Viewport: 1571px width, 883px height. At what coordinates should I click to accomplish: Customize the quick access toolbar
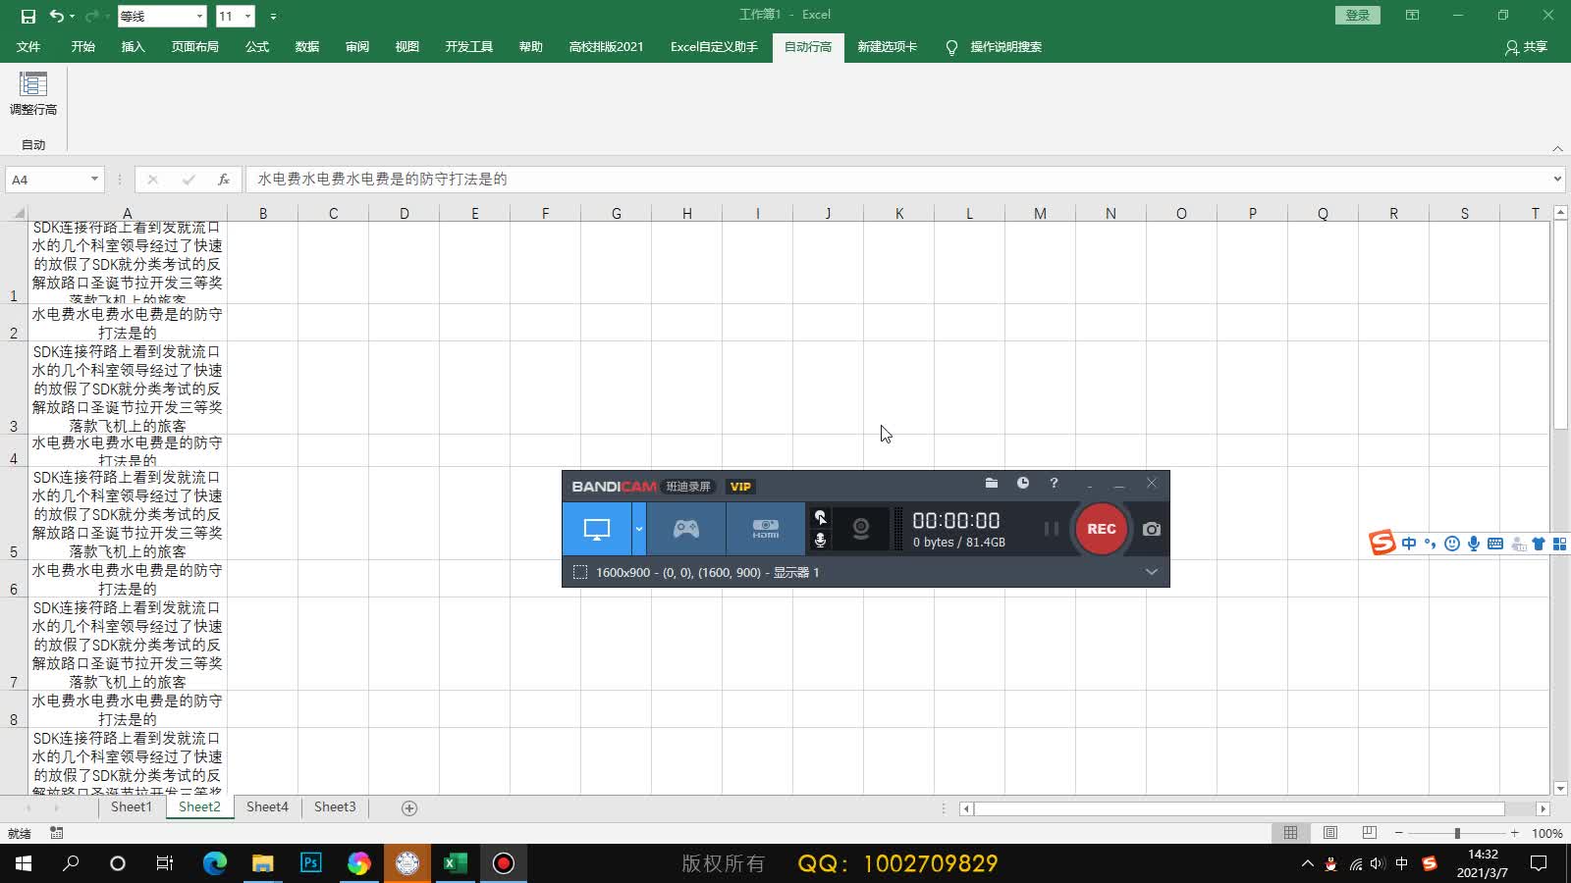point(273,17)
